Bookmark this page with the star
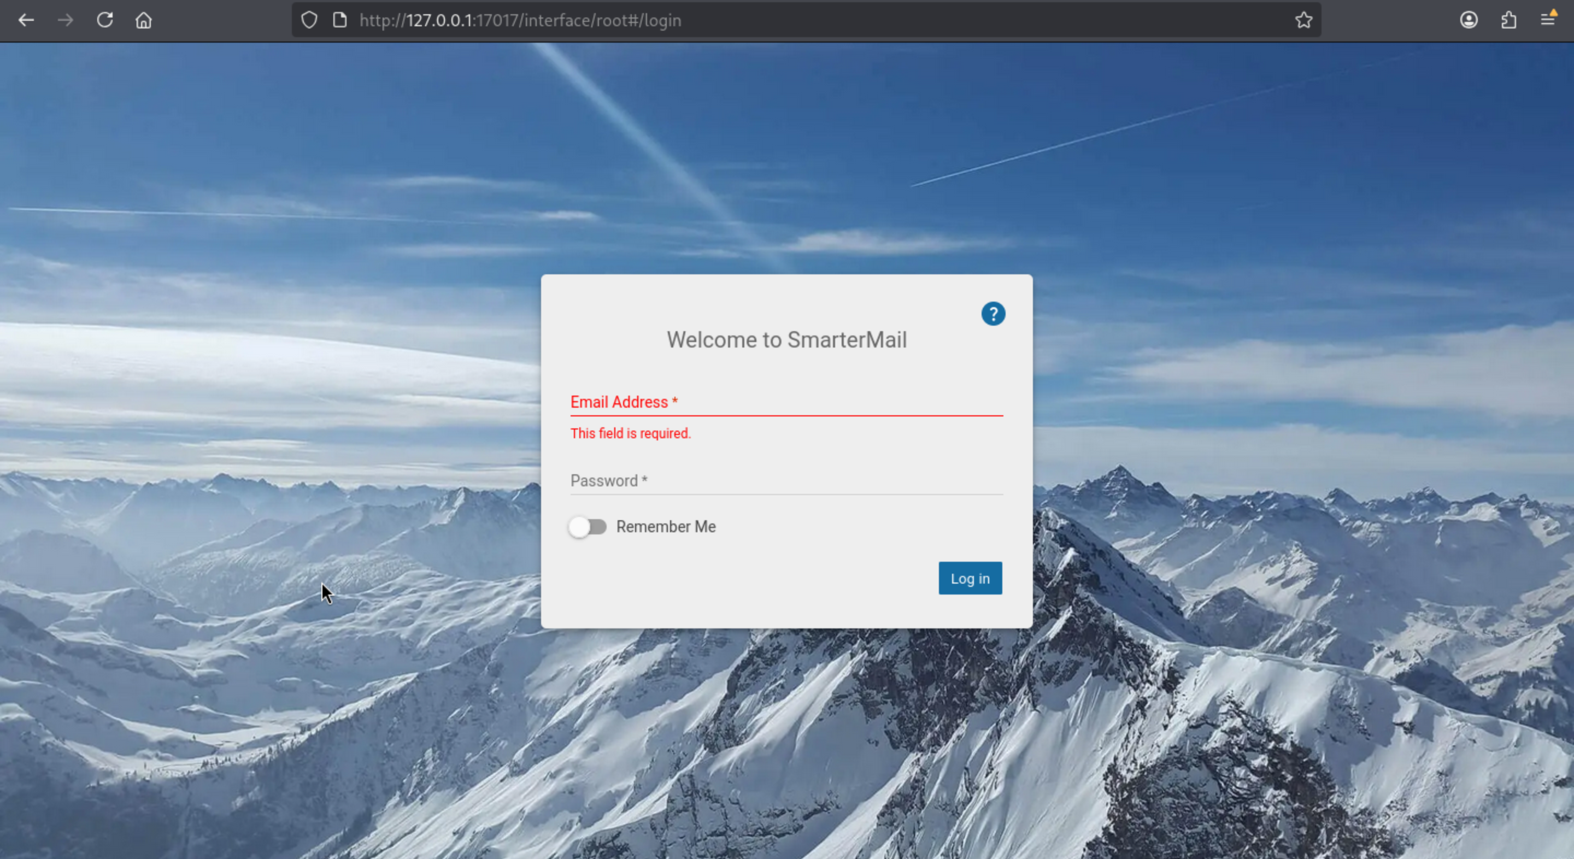The height and width of the screenshot is (859, 1574). click(x=1303, y=20)
